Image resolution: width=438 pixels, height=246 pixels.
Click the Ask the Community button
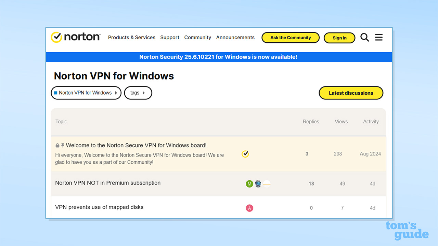click(291, 38)
